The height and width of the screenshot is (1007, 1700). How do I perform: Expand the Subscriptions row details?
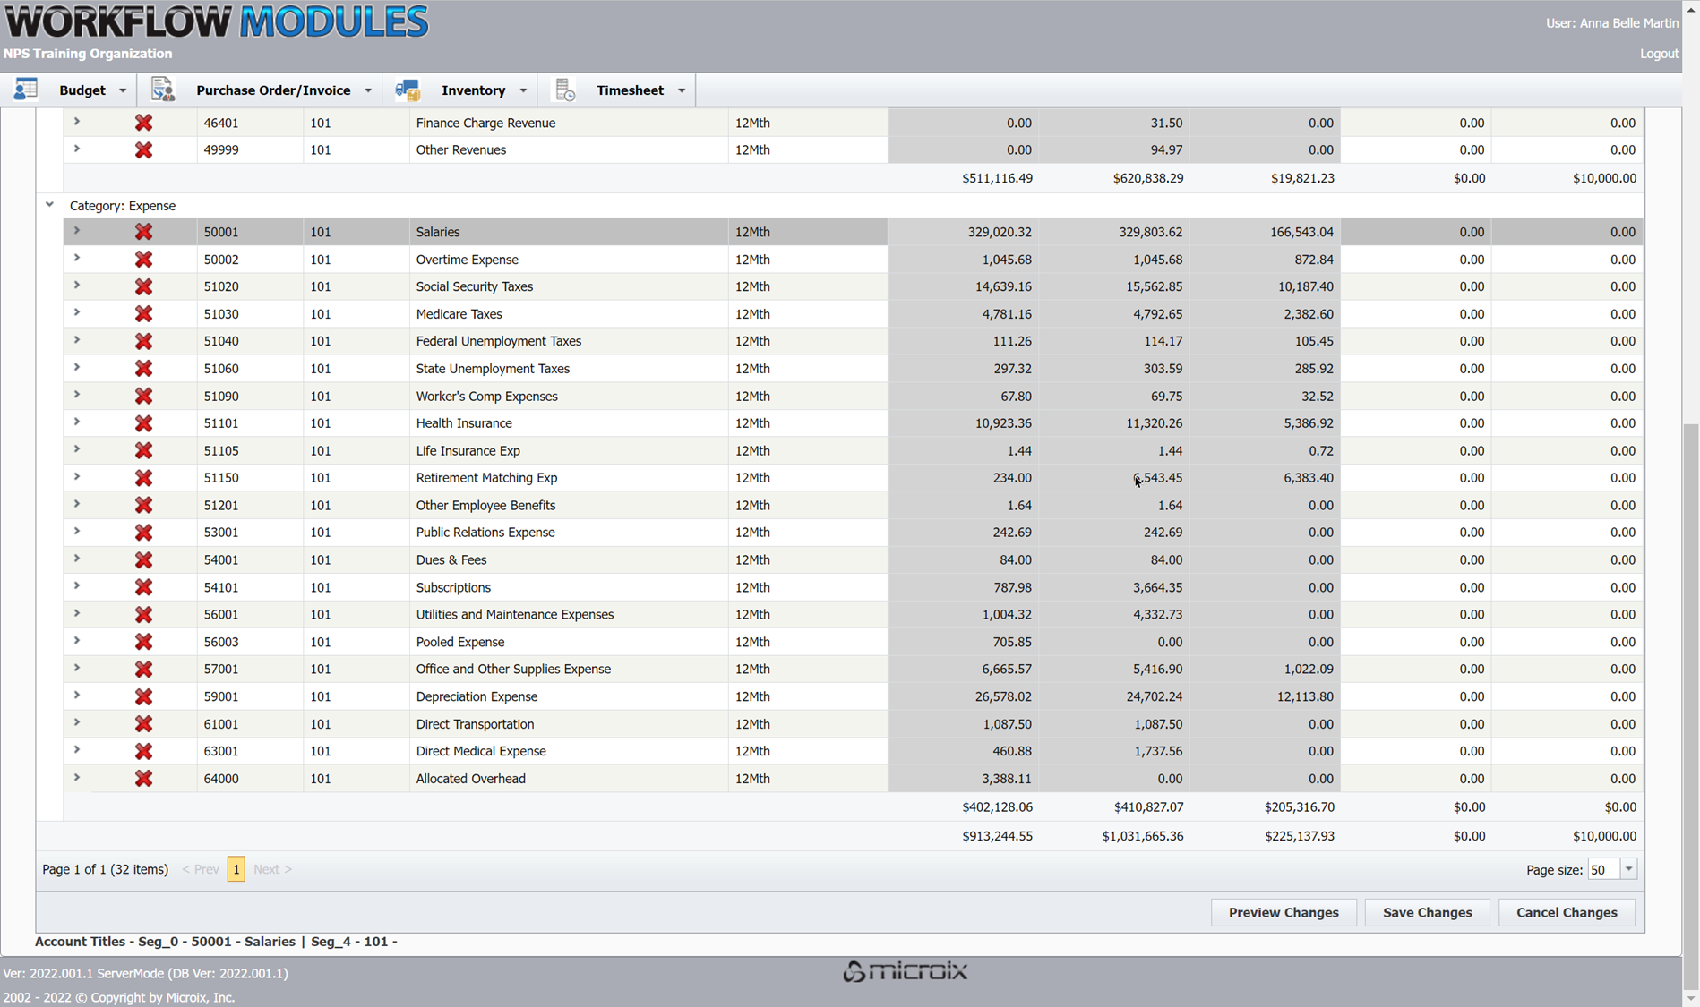pyautogui.click(x=77, y=586)
